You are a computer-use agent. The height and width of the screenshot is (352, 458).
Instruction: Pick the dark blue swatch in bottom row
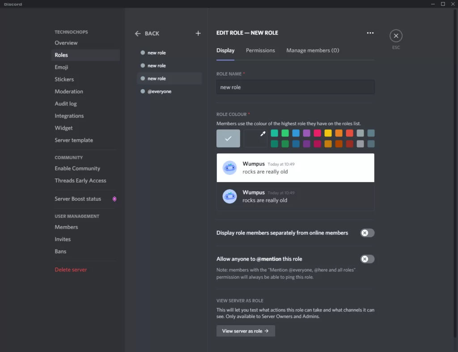click(x=296, y=144)
